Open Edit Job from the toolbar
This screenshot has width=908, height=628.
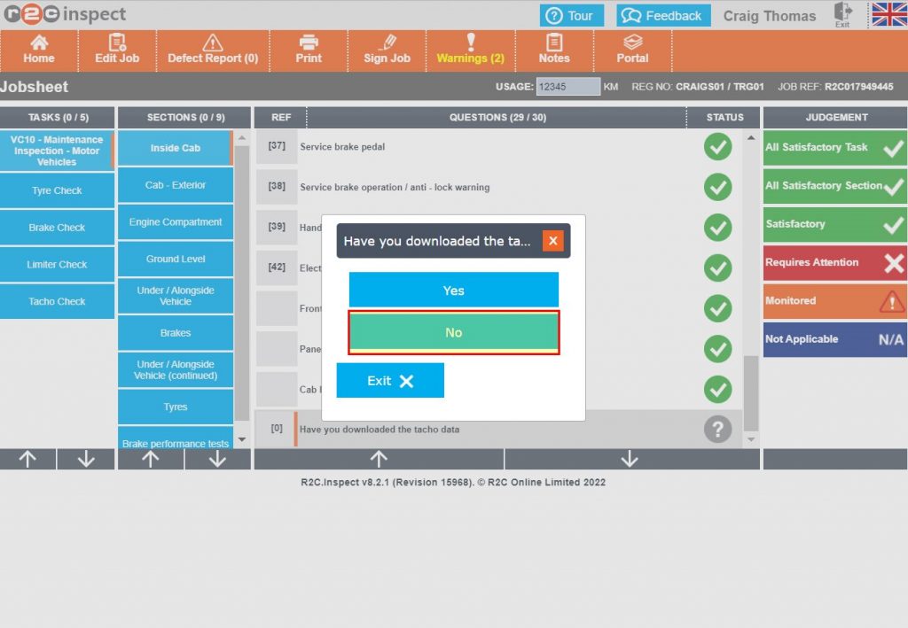tap(117, 43)
